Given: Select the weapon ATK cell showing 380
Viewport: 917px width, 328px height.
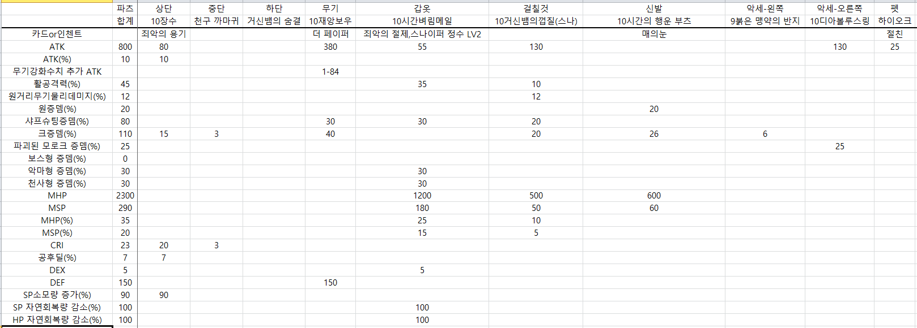Looking at the screenshot, I should [x=330, y=47].
